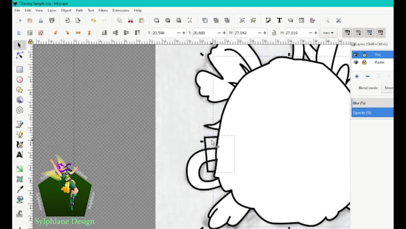Toggle lock on Raster layer
This screenshot has width=406, height=229.
click(x=364, y=62)
